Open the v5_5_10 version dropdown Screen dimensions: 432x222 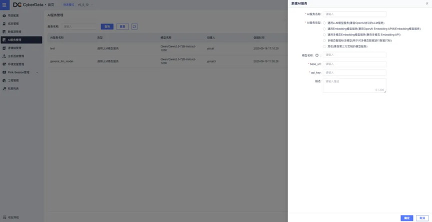85,4
